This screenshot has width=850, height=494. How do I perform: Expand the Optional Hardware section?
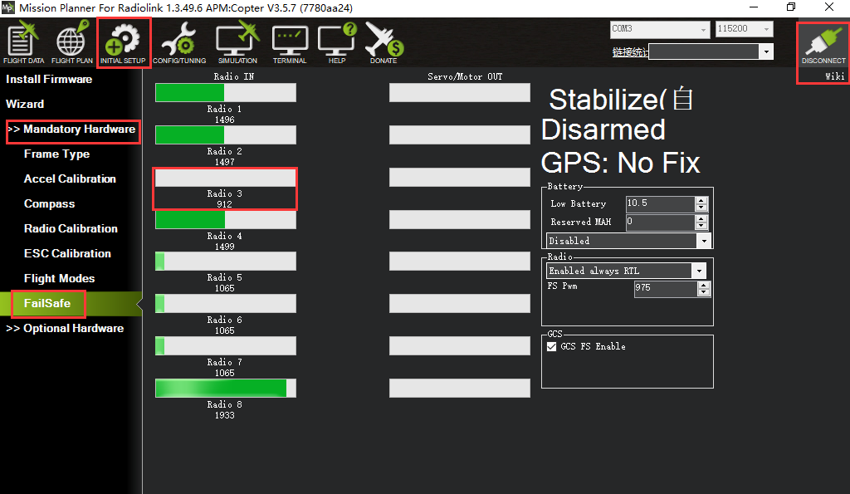(x=65, y=328)
